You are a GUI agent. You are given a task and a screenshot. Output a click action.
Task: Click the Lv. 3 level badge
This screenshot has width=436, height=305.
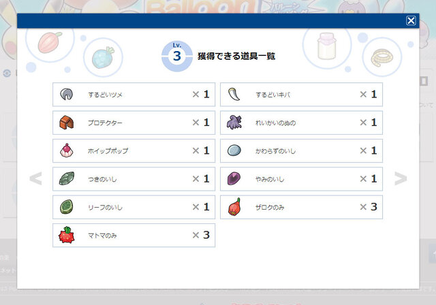(177, 56)
